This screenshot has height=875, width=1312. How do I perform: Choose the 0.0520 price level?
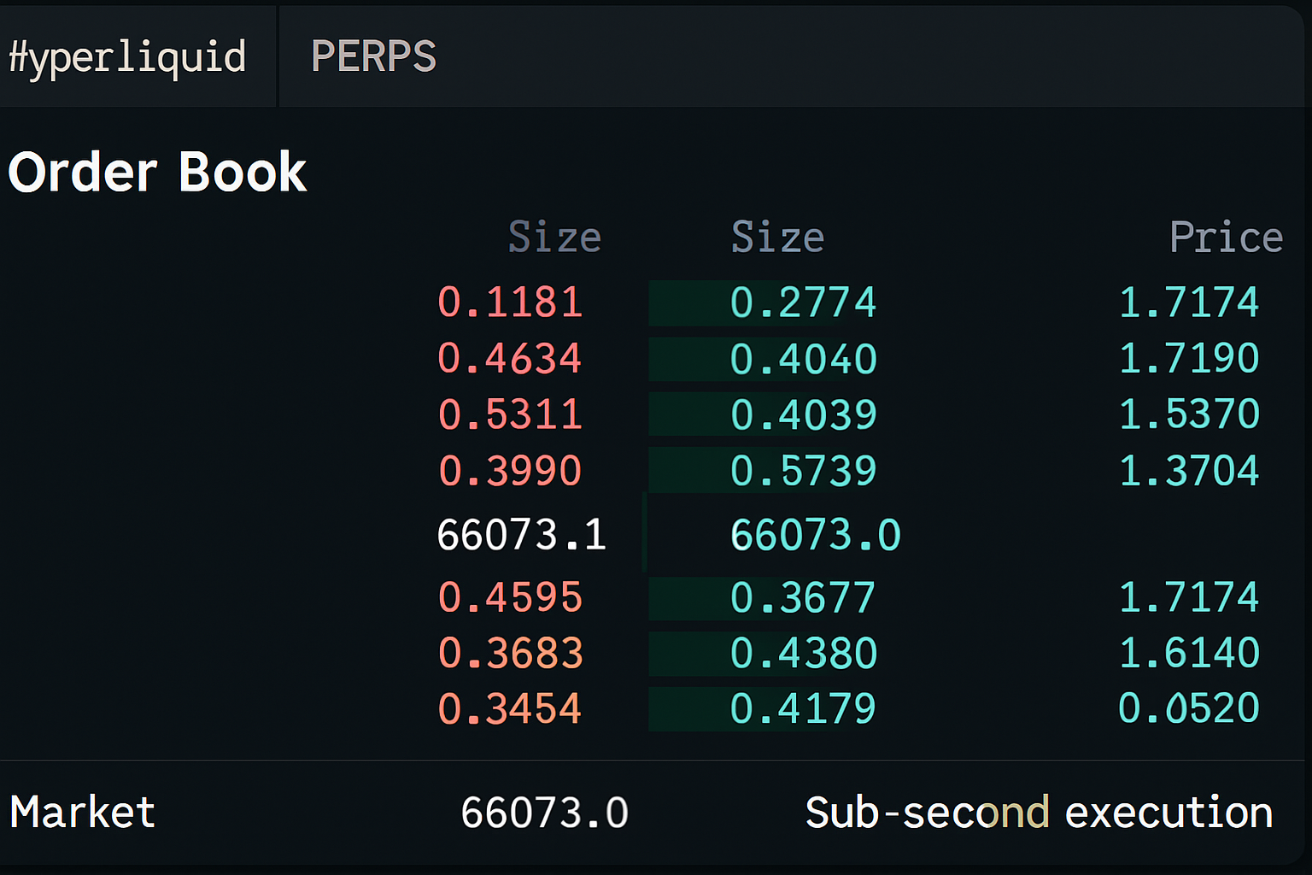1188,709
